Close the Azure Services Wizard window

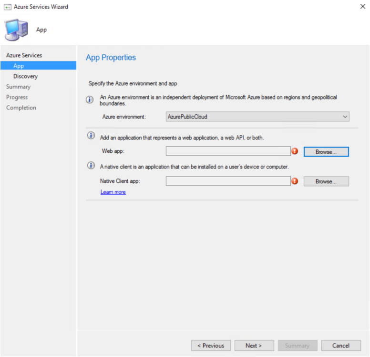[363, 6]
